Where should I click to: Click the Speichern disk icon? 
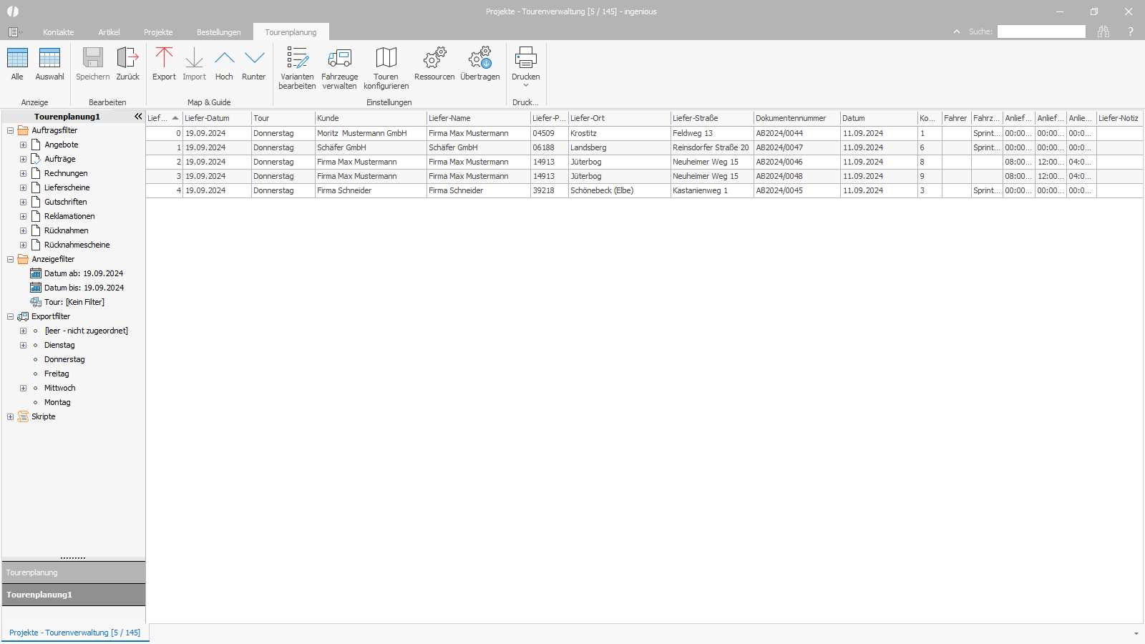[x=93, y=58]
